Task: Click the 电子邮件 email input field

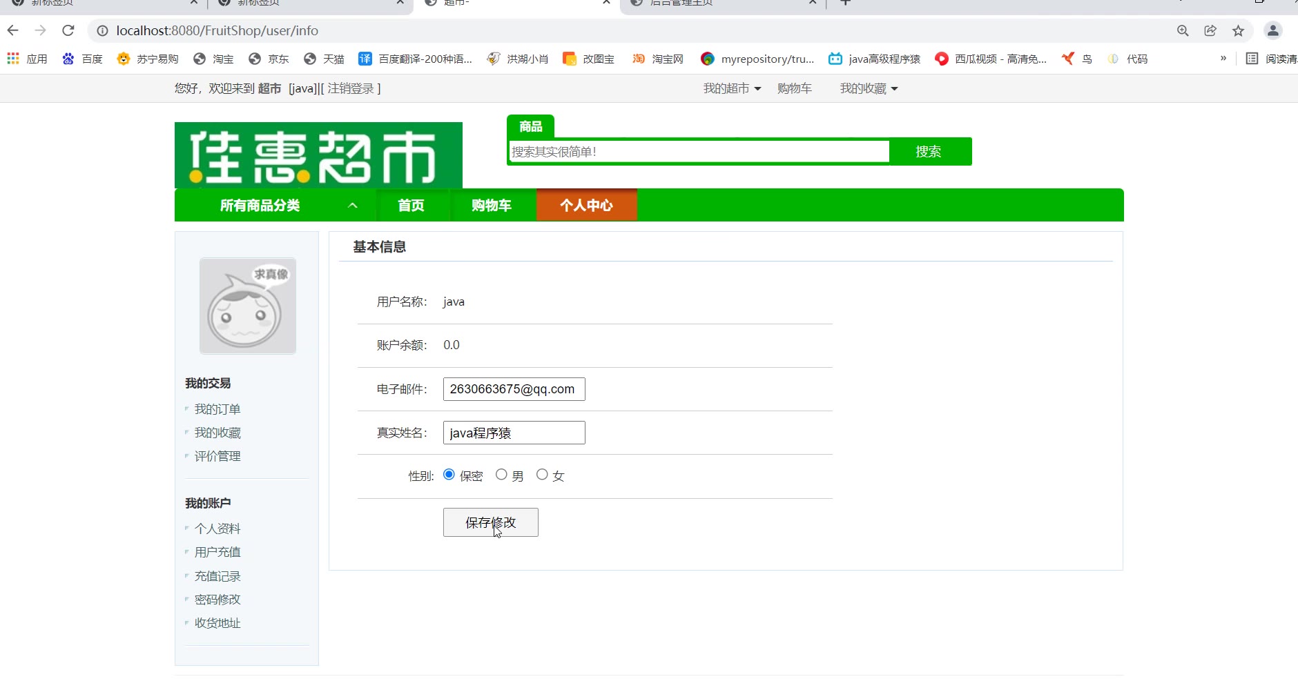Action: (x=514, y=389)
